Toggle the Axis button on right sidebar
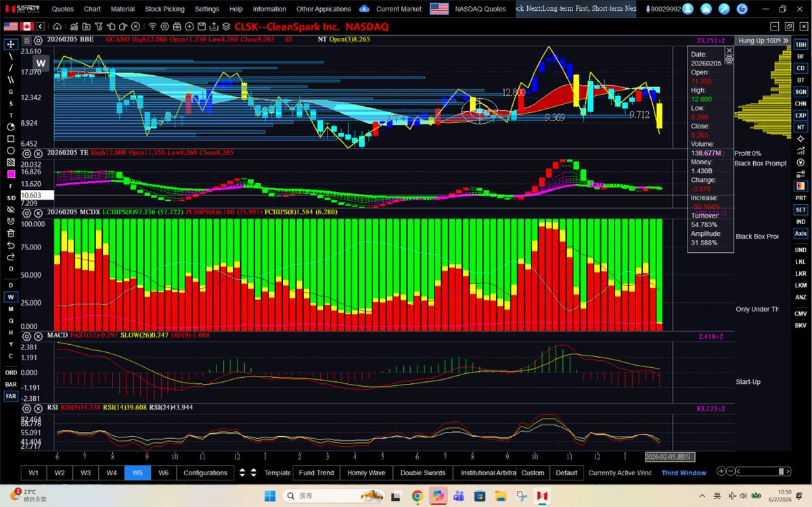 coord(800,233)
